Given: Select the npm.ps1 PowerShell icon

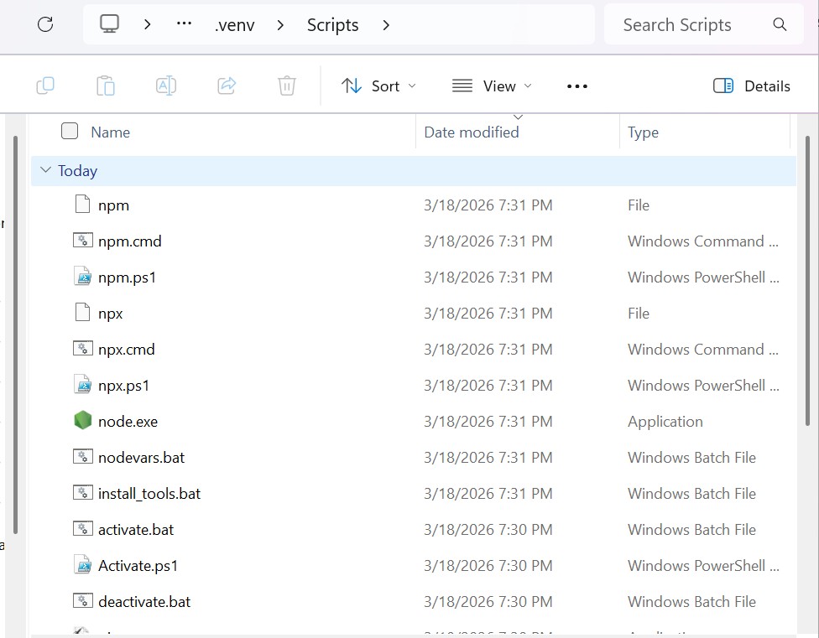Looking at the screenshot, I should tap(82, 276).
